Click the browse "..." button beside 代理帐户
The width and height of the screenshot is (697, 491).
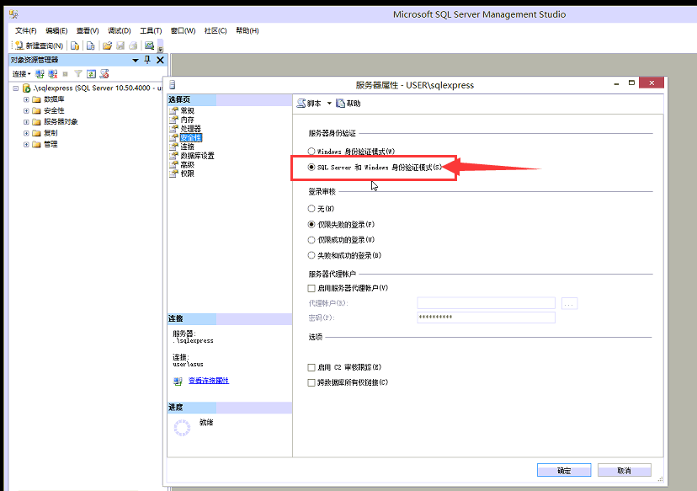pos(569,304)
